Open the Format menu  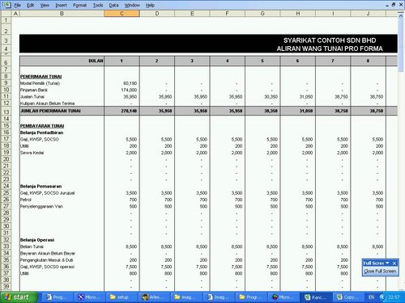pyautogui.click(x=79, y=5)
